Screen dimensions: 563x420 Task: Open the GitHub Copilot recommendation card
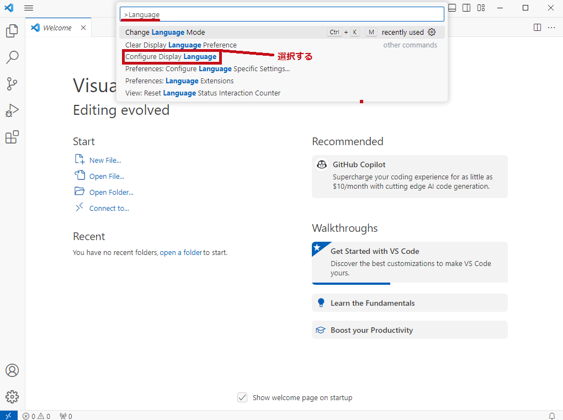(x=410, y=177)
